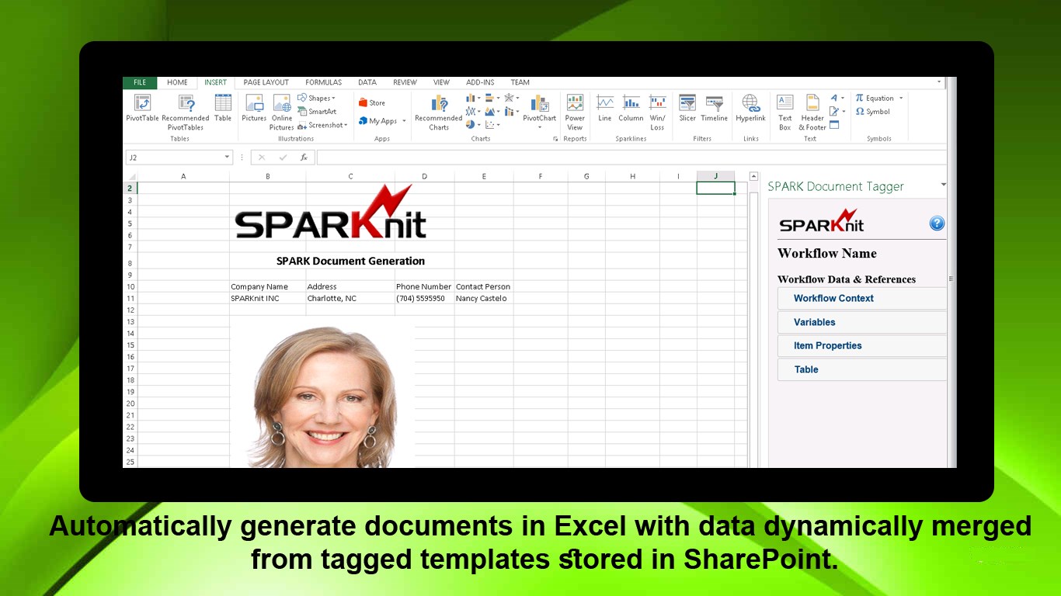Open the Document Tagger pane options arrow

point(943,185)
